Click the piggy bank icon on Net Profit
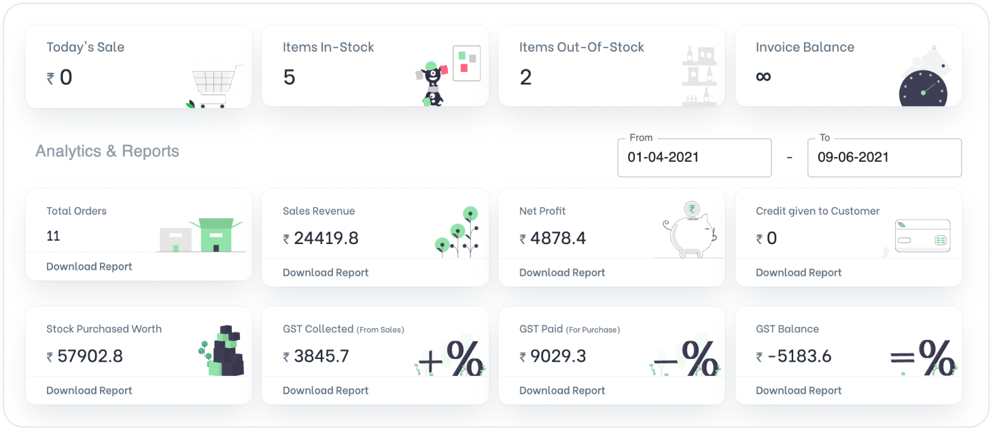Viewport: 995px width, 431px height. click(689, 230)
